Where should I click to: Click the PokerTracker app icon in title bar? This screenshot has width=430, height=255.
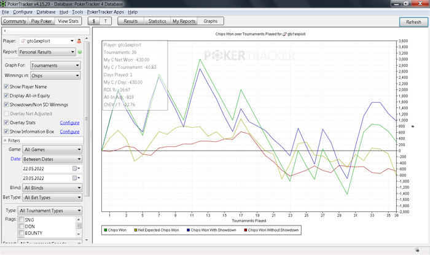[x=3, y=4]
